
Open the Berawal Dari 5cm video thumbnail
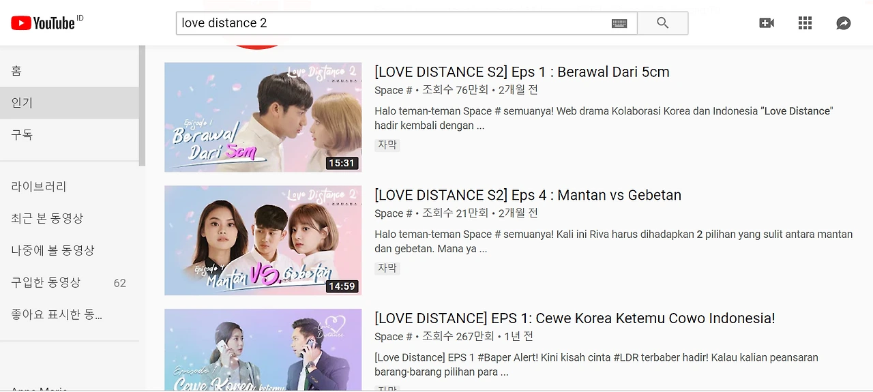coord(263,117)
